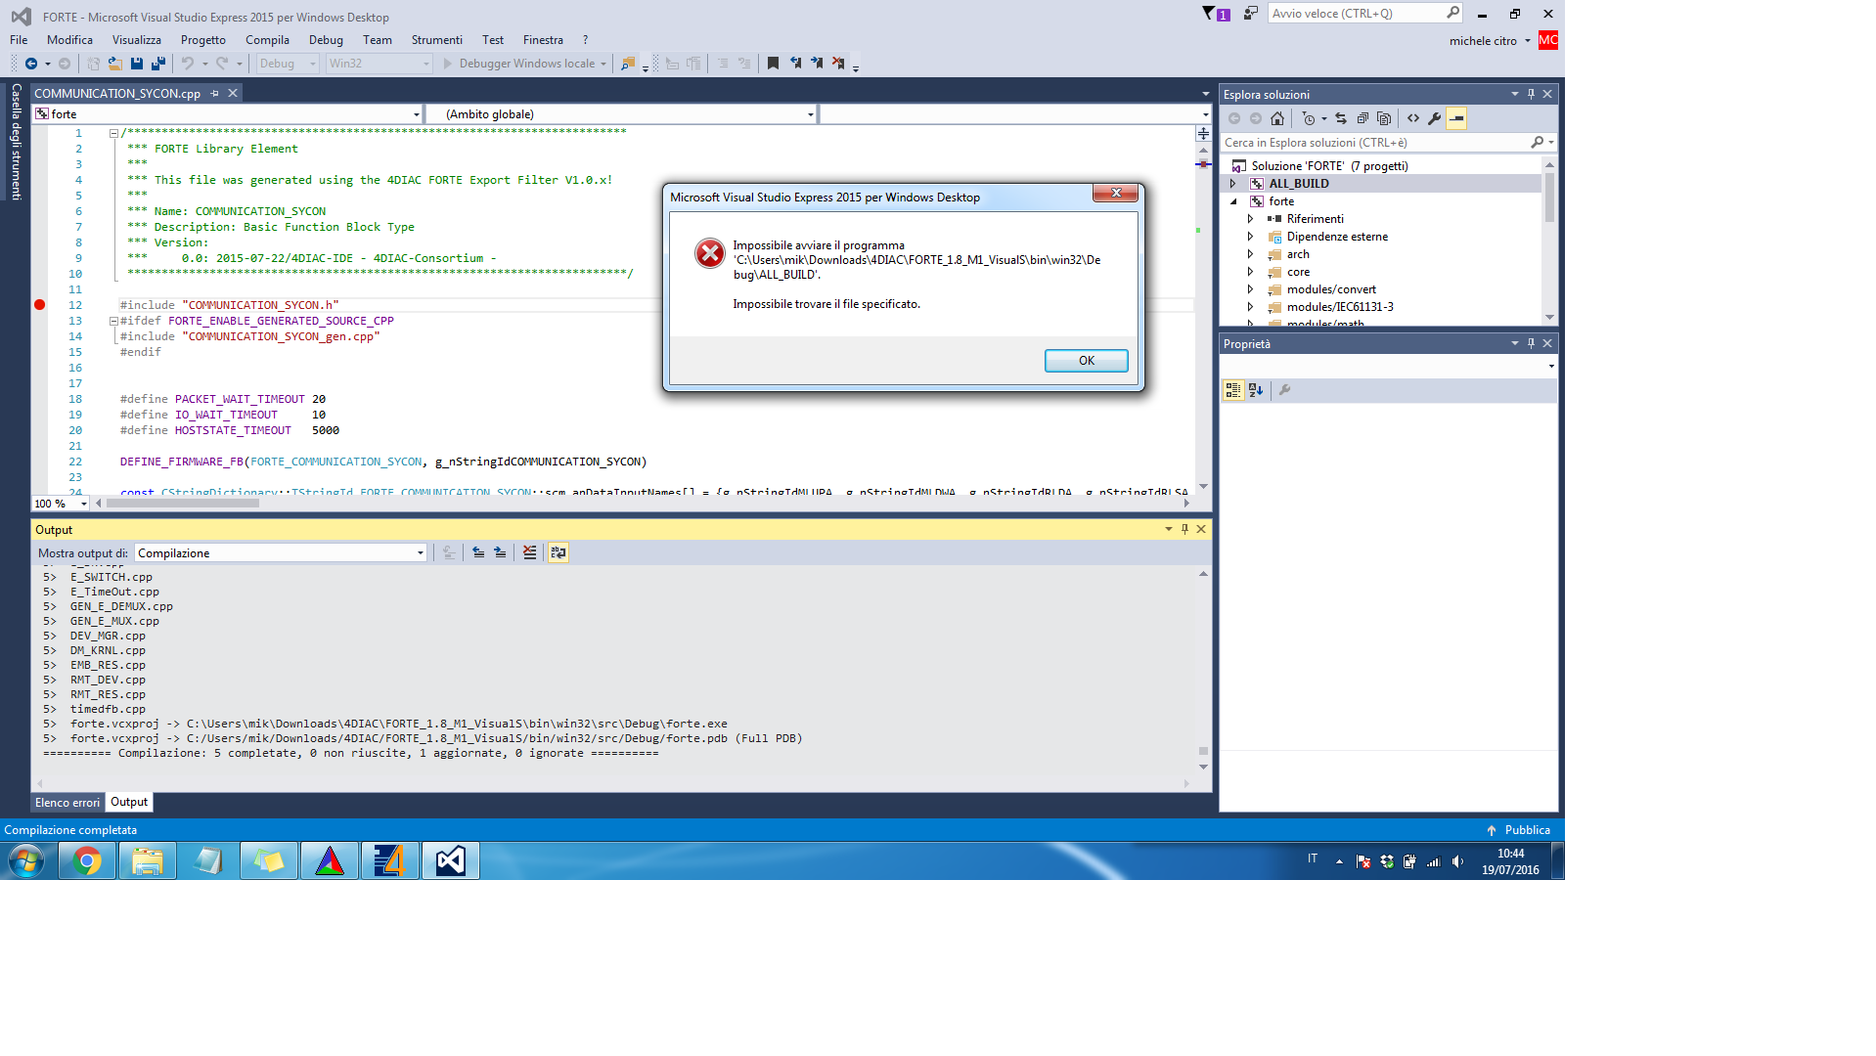Click the navigate backward arrow icon
The width and height of the screenshot is (1876, 1056).
coord(31,64)
